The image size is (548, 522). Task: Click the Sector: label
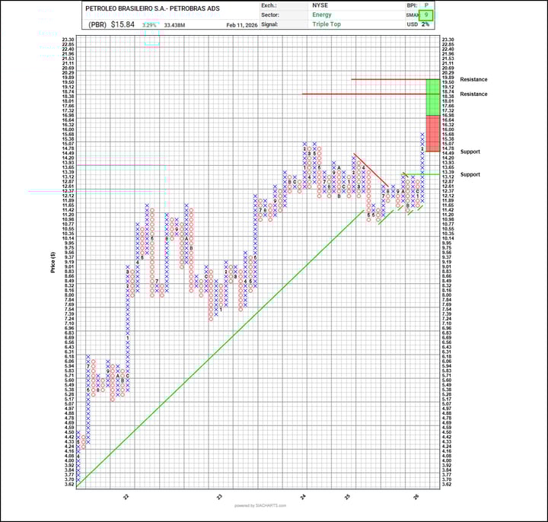(270, 15)
